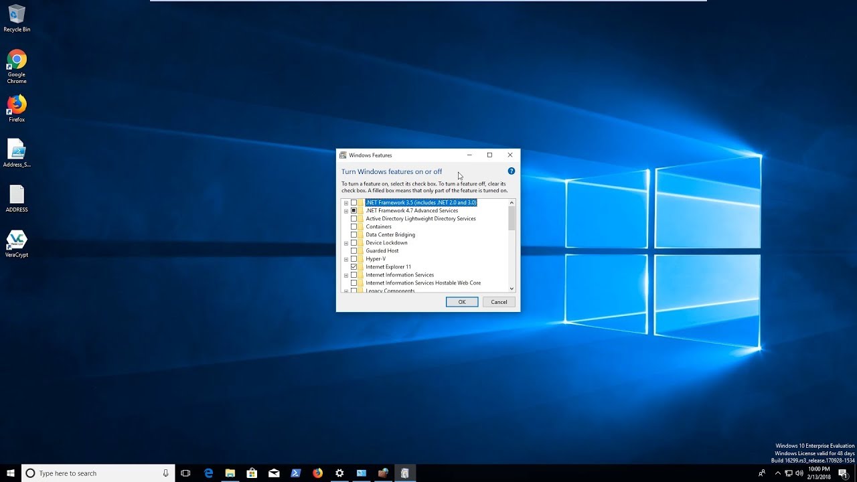Select the "Internet Explorer 11" label
Screen dimensions: 857x482
click(388, 267)
